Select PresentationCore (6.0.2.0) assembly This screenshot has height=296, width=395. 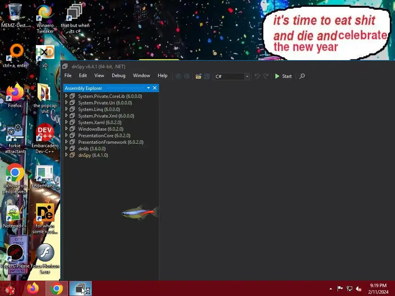[x=104, y=135]
